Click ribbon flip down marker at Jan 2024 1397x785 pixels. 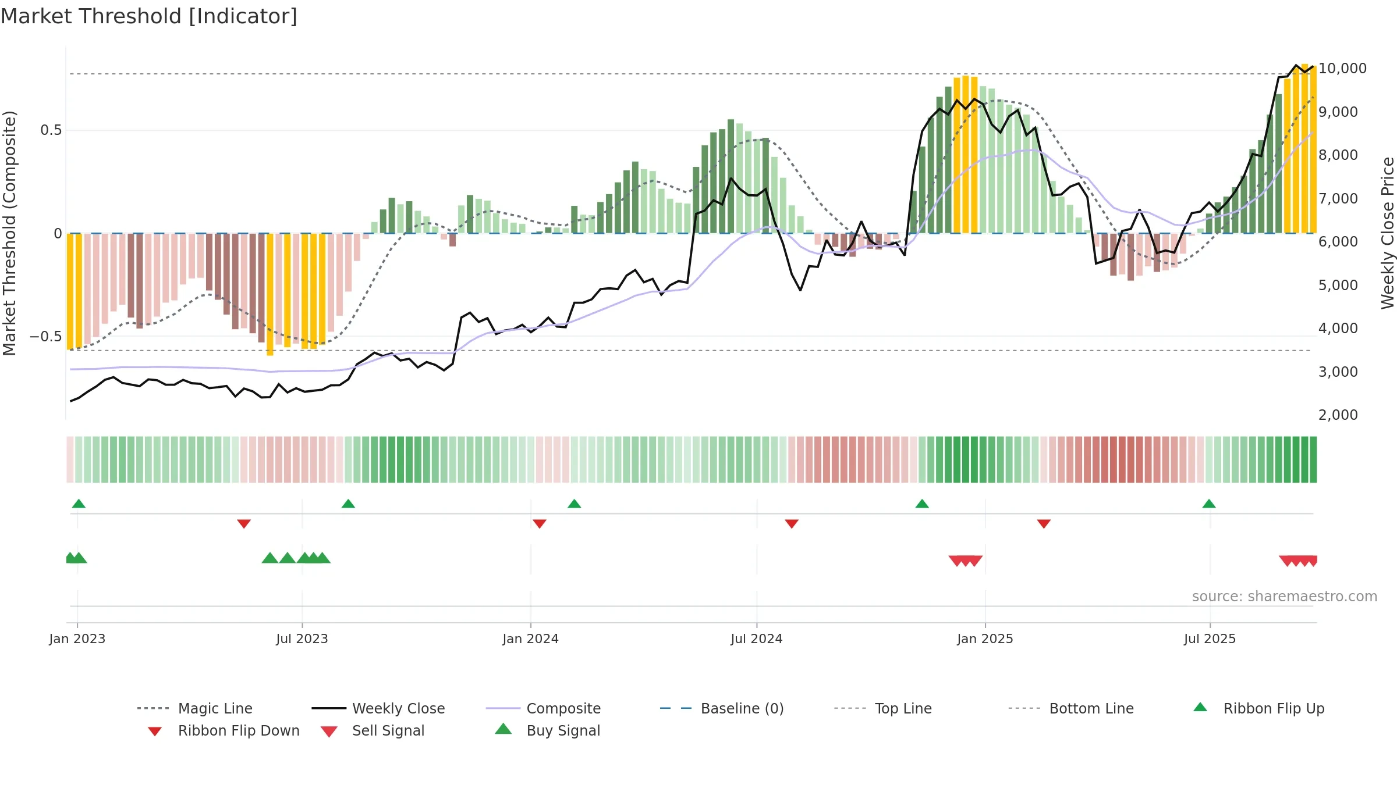[540, 524]
